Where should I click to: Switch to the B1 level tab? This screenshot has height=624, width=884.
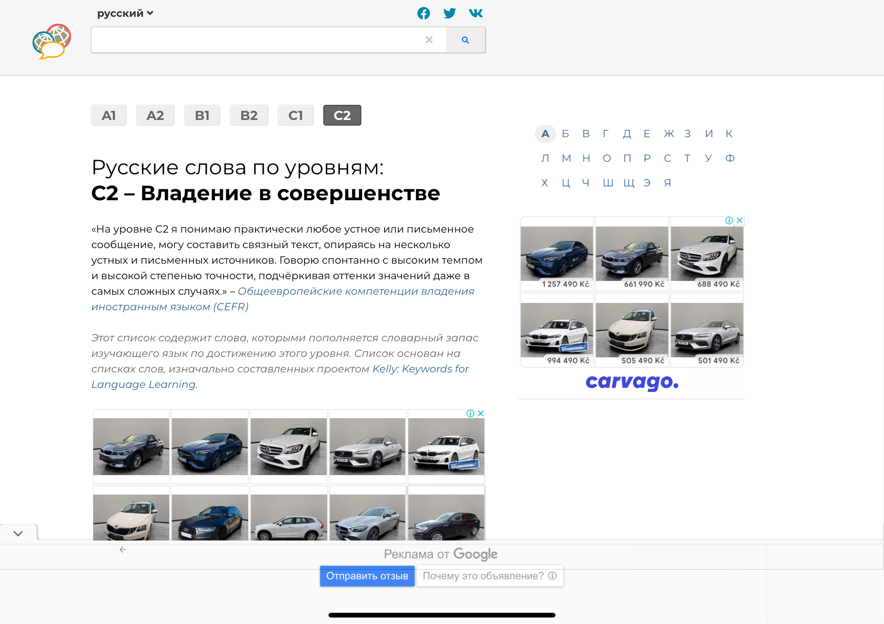click(x=202, y=115)
